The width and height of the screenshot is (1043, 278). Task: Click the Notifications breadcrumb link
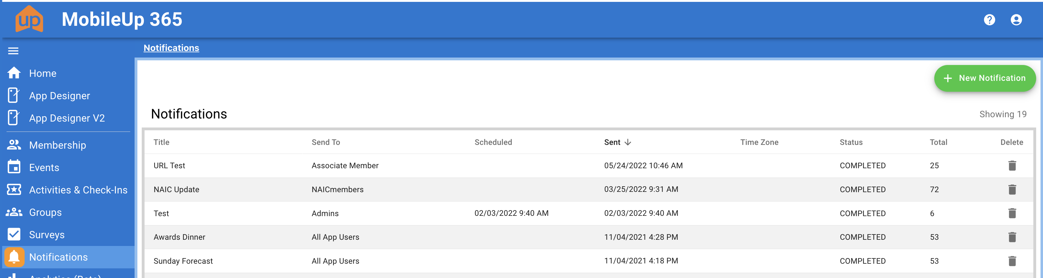171,48
